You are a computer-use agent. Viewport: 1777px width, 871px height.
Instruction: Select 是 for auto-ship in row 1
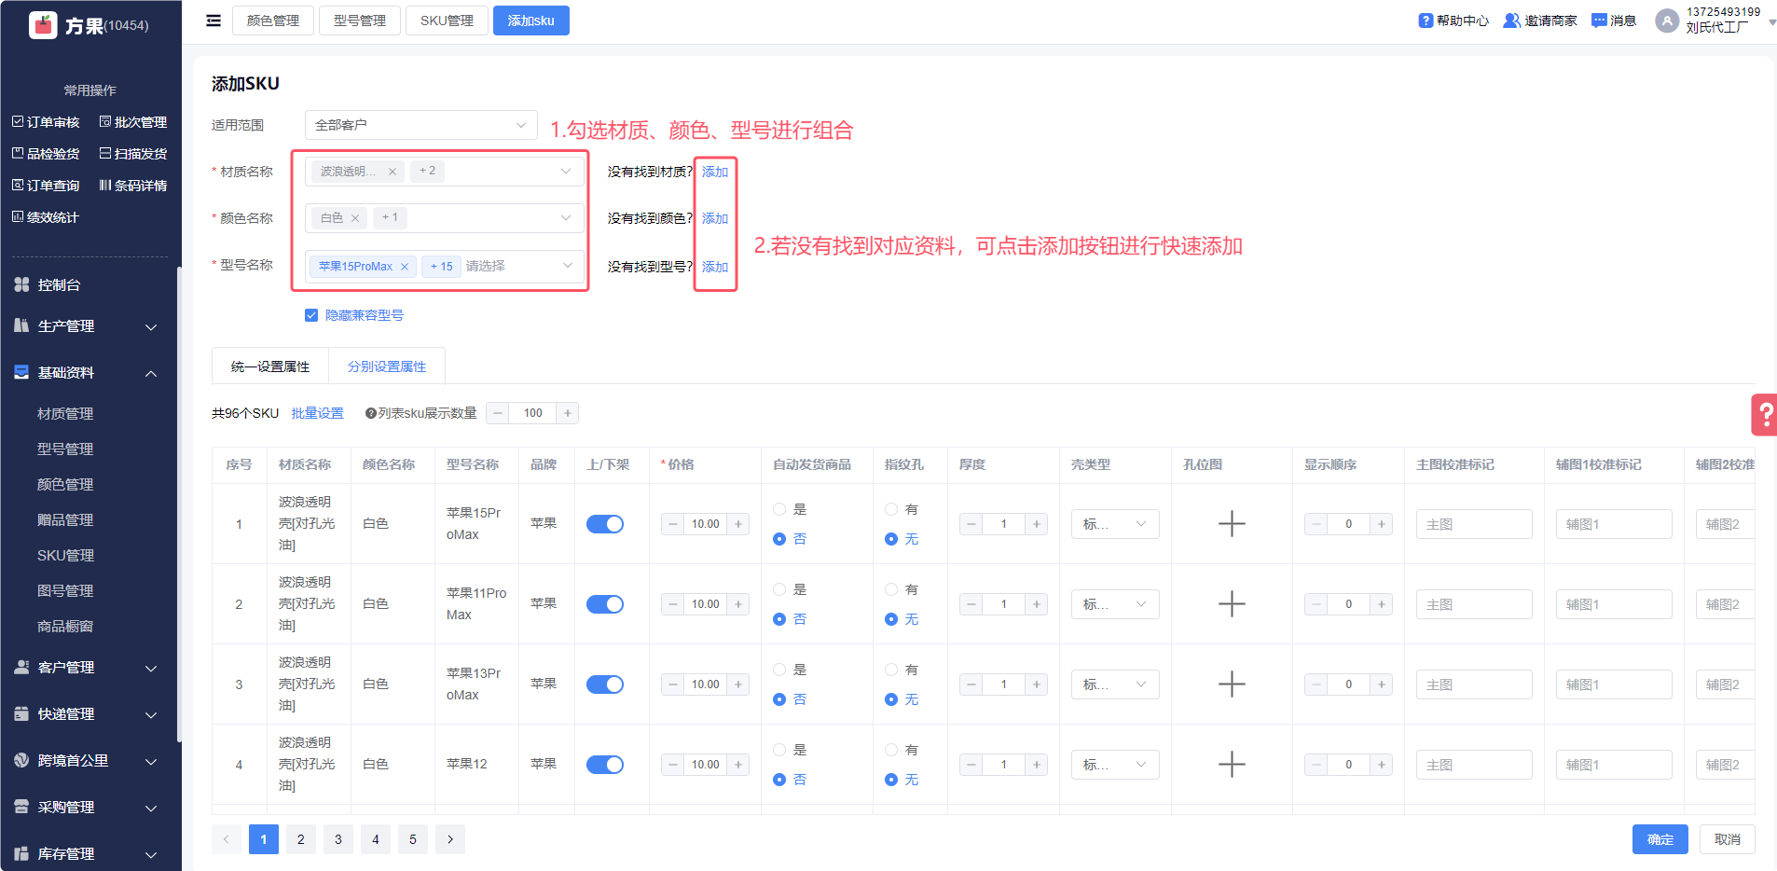(779, 509)
